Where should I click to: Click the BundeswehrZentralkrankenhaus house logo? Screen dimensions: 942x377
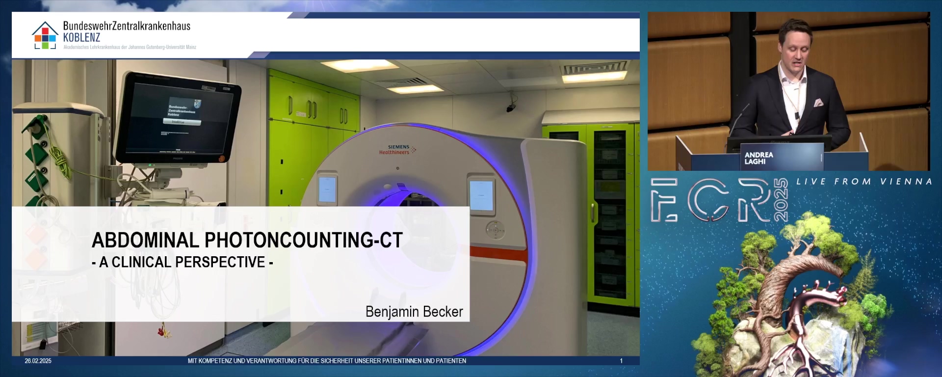coord(45,35)
